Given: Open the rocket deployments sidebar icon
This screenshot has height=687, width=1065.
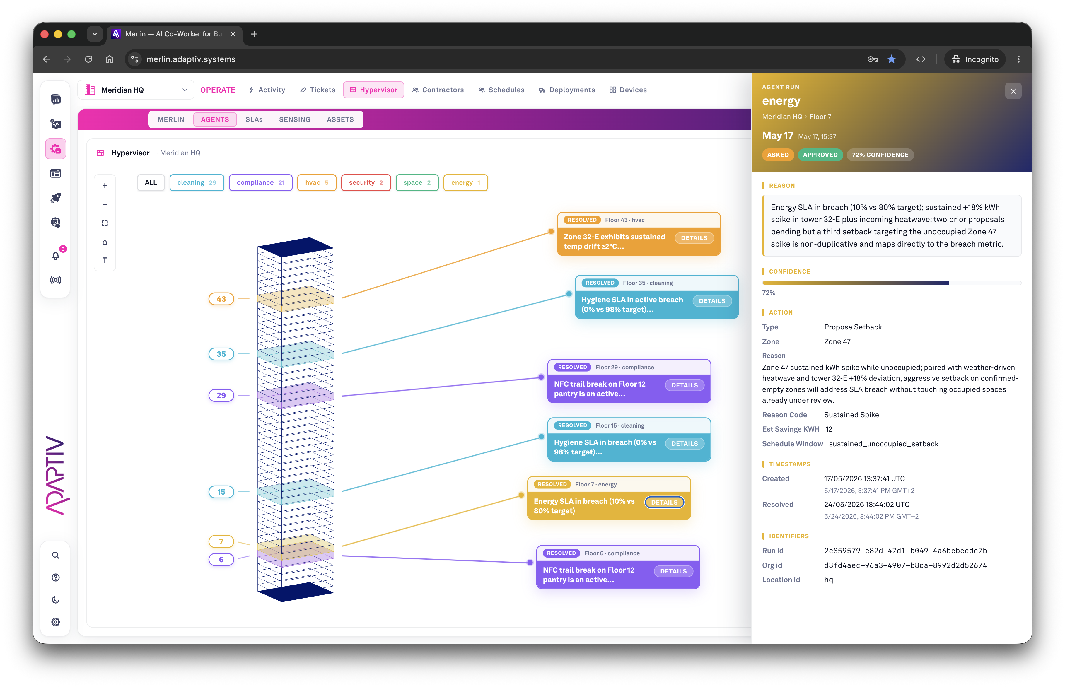Looking at the screenshot, I should tap(56, 198).
